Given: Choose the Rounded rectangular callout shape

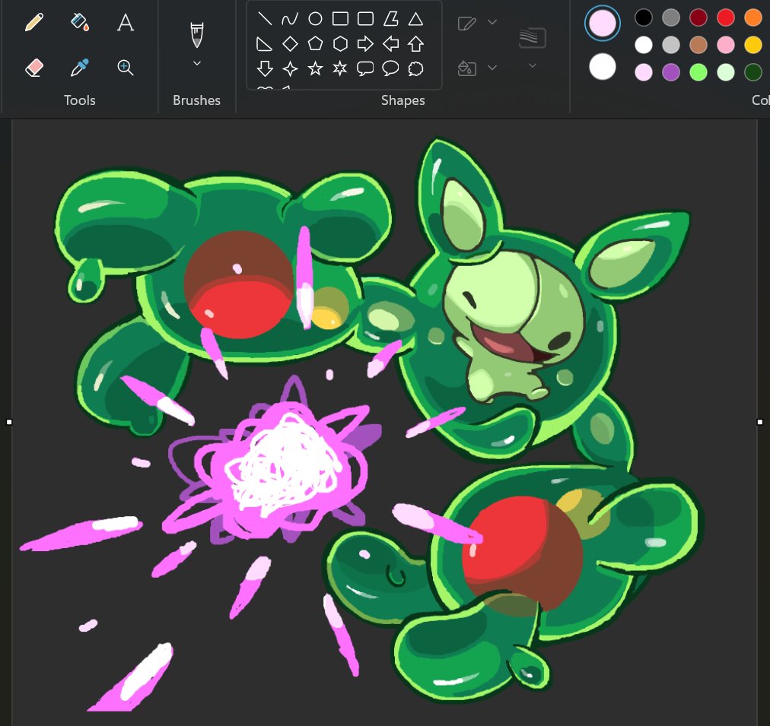Looking at the screenshot, I should click(365, 68).
